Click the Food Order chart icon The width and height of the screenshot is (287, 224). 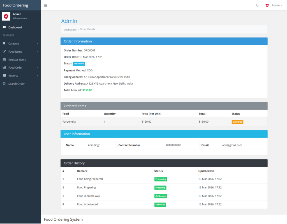(x=4, y=67)
